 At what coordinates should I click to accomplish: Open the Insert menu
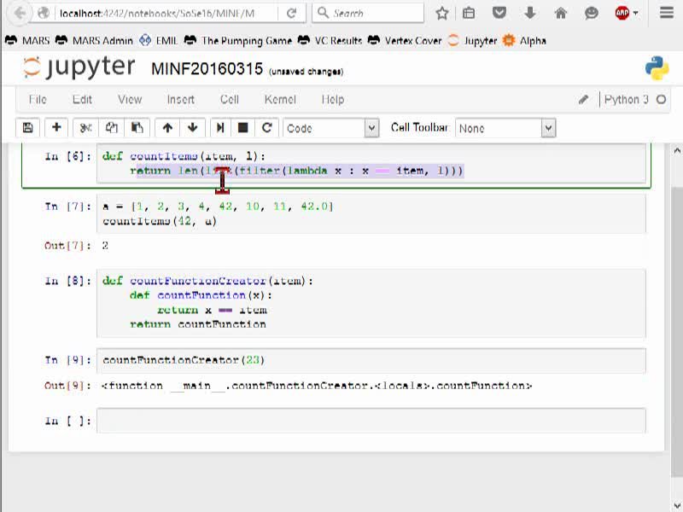pos(181,100)
